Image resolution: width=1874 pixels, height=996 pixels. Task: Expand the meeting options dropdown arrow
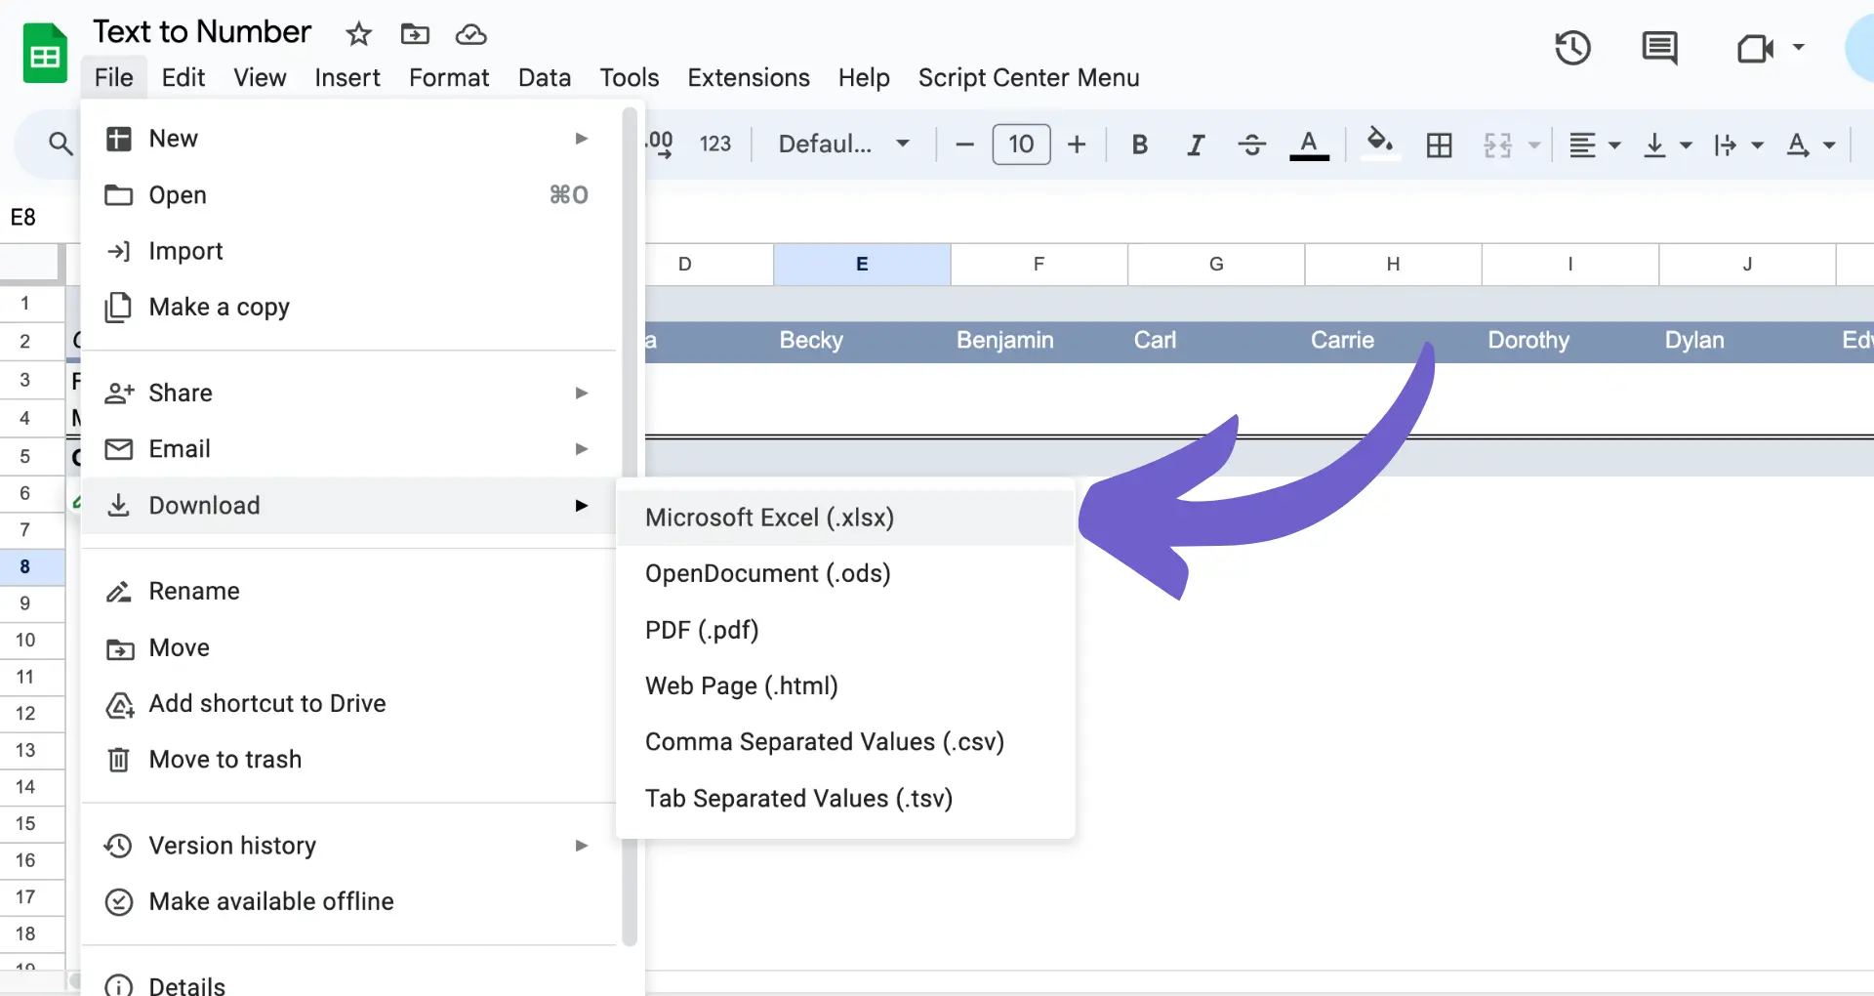pos(1798,47)
